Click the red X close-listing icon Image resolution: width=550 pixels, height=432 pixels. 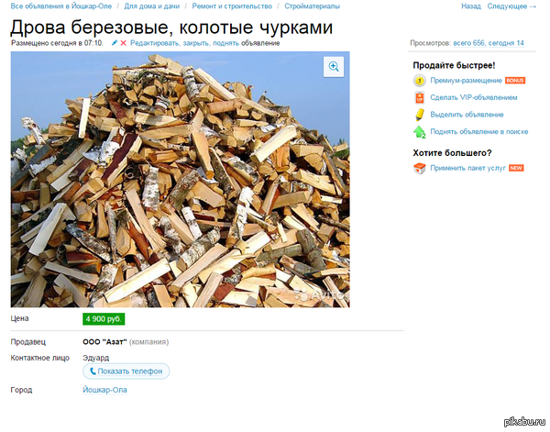tap(124, 43)
